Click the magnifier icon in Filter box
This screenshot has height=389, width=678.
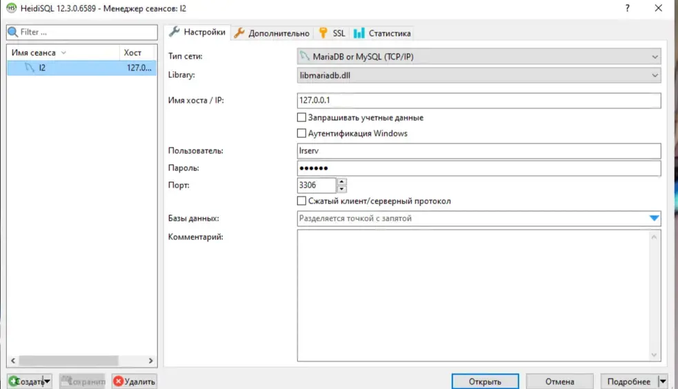(x=13, y=32)
